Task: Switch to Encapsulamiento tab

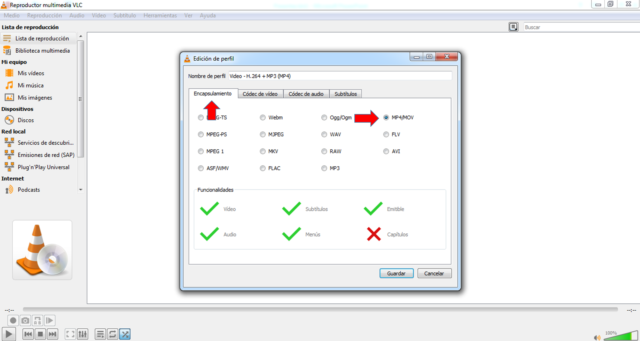Action: click(213, 94)
